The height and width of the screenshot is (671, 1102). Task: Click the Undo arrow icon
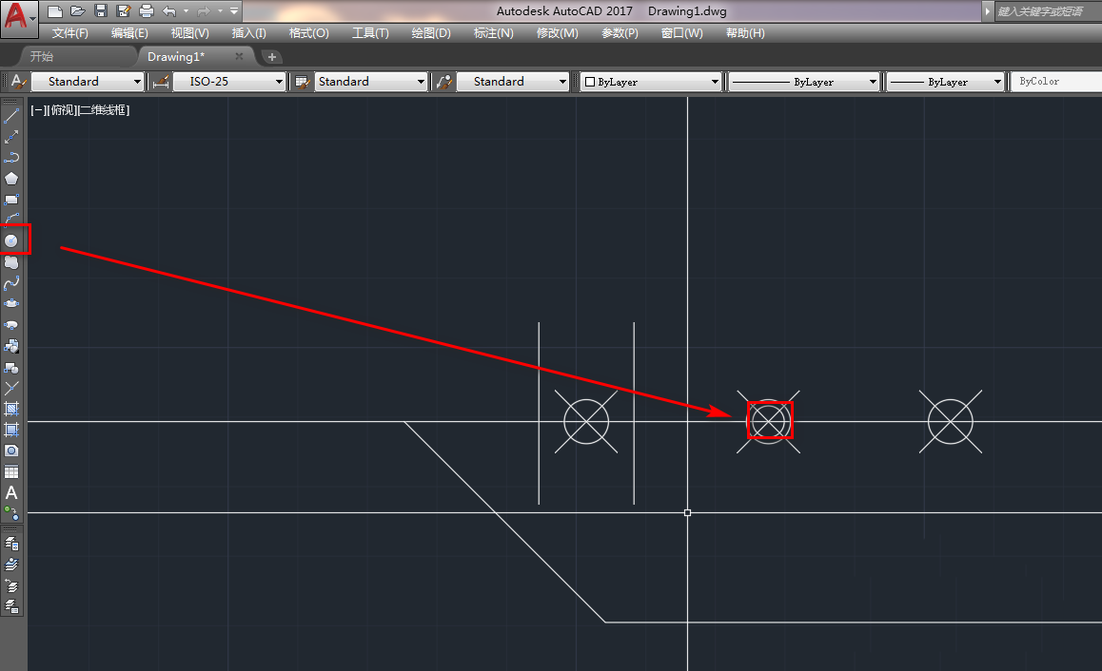(169, 11)
